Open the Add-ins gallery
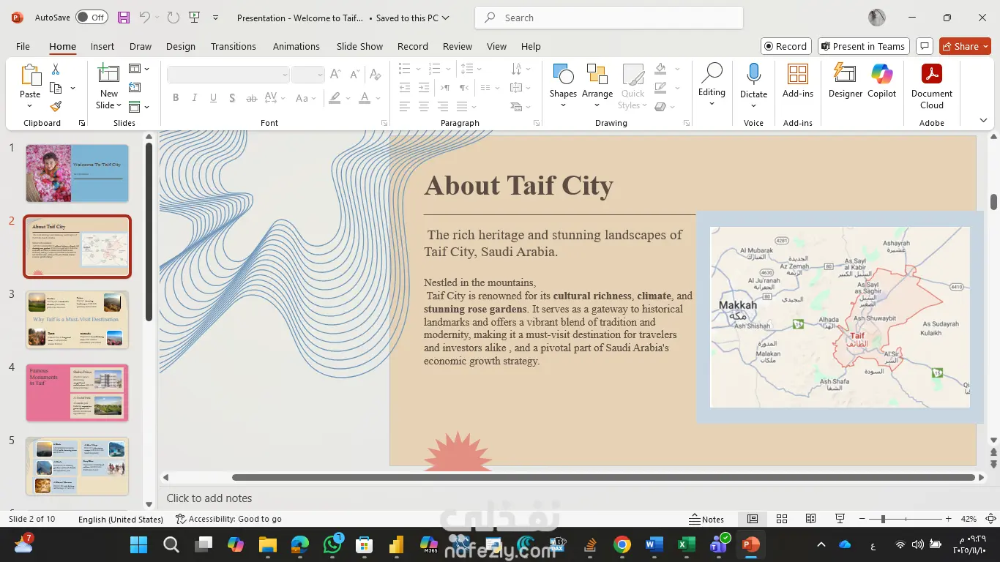Image resolution: width=1000 pixels, height=562 pixels. tap(797, 80)
